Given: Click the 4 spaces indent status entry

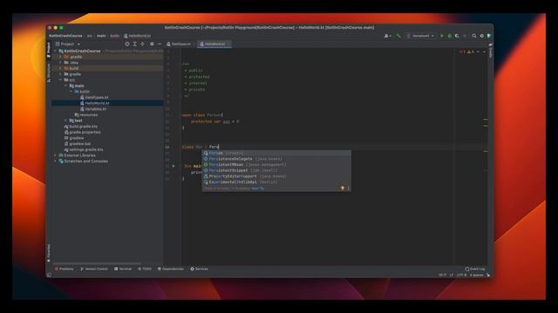Looking at the screenshot, I should tap(476, 275).
